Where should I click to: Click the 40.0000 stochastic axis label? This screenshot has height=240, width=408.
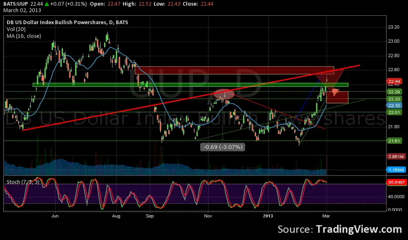[396, 197]
